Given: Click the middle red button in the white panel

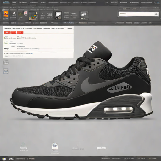Looking at the screenshot, I should tap(13, 32).
